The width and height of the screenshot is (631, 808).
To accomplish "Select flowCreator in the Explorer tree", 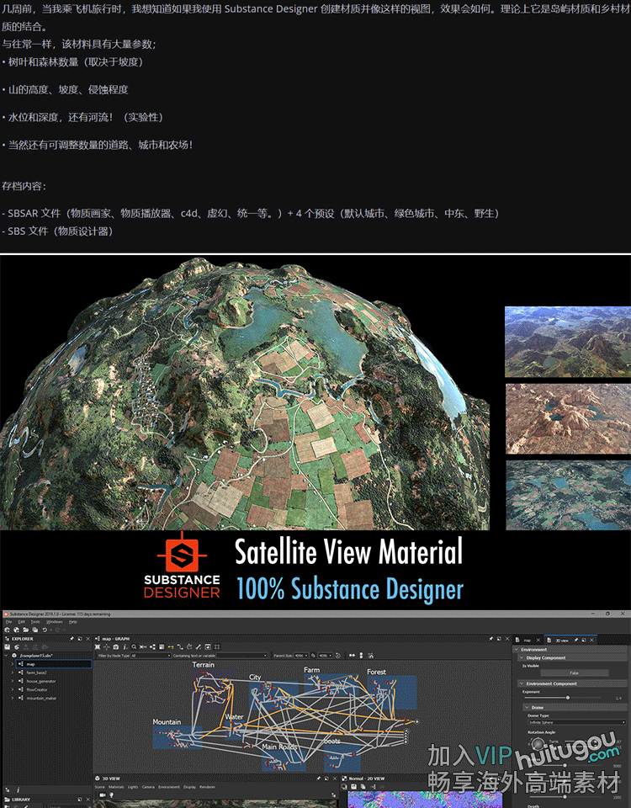I will [x=37, y=689].
